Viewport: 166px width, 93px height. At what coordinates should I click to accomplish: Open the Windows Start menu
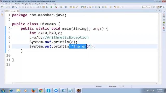pos(3,91)
